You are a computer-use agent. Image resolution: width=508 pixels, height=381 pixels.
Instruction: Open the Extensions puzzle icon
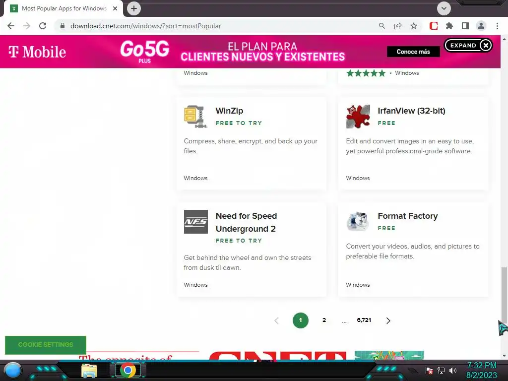[449, 26]
